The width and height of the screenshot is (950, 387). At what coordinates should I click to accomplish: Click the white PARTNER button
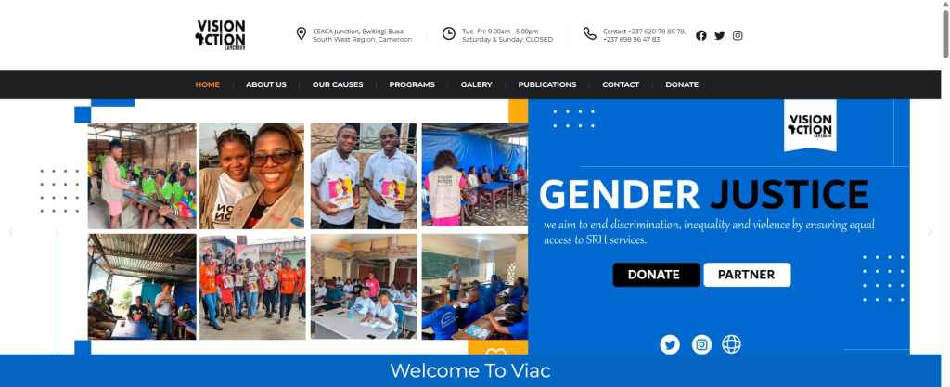[x=747, y=275]
